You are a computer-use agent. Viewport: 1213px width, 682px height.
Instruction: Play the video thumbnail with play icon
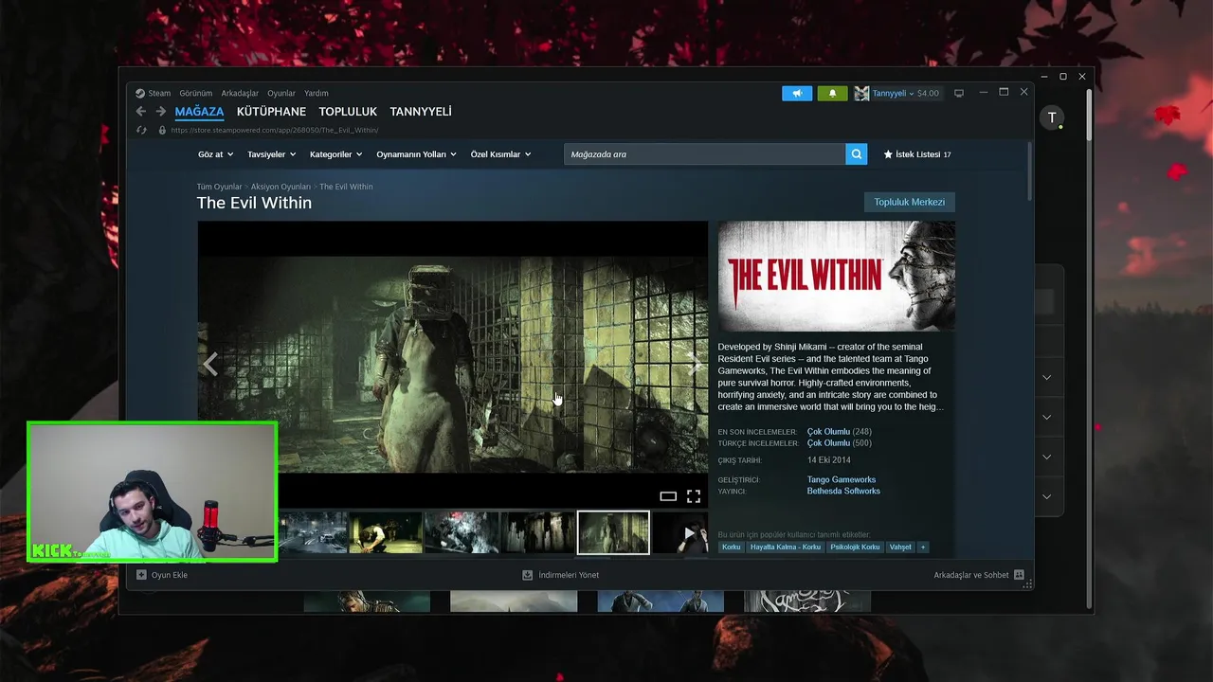680,532
